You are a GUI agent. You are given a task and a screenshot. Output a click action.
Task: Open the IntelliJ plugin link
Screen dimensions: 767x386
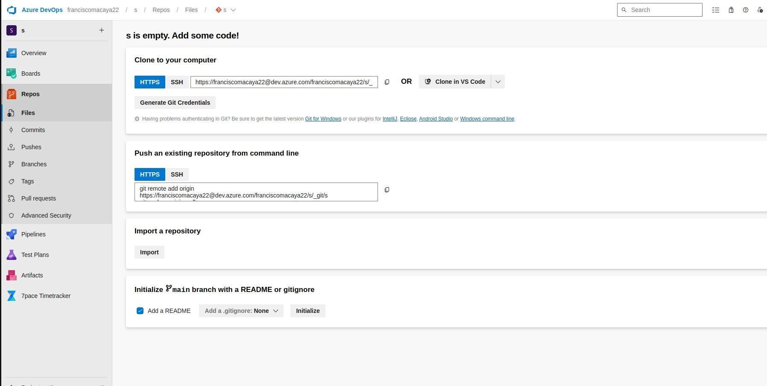390,119
